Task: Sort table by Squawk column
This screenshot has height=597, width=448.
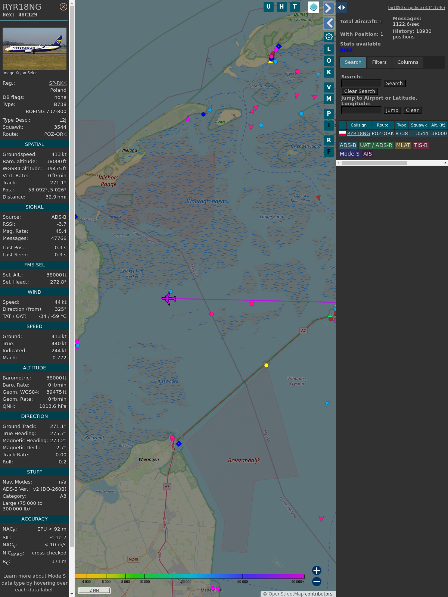Action: [x=419, y=125]
